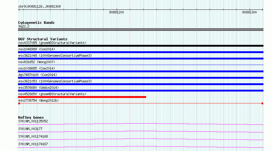
Task: Open dgv7687n100 (Coe2014) variant label
Action: coord(38,75)
